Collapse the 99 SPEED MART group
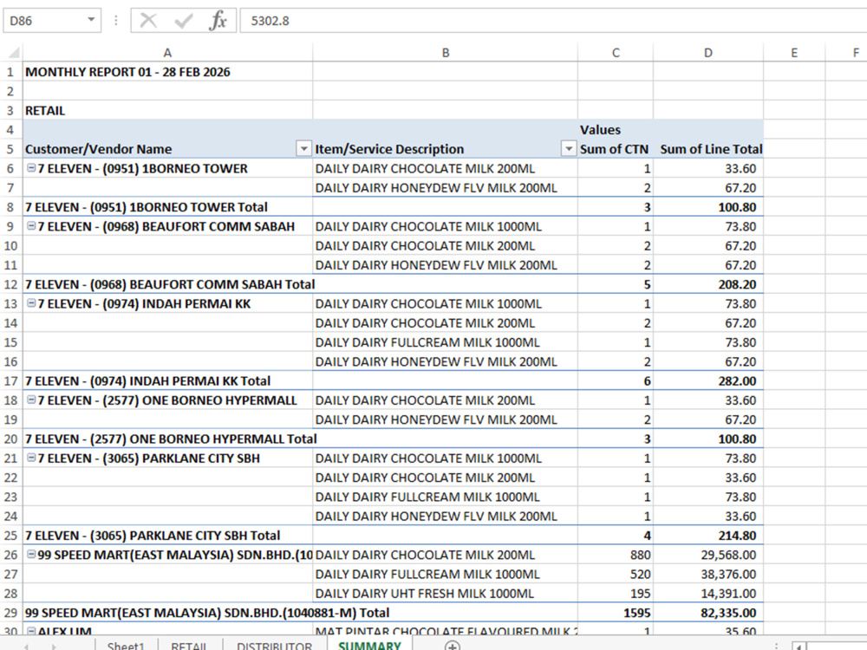This screenshot has height=650, width=867. pyautogui.click(x=31, y=555)
